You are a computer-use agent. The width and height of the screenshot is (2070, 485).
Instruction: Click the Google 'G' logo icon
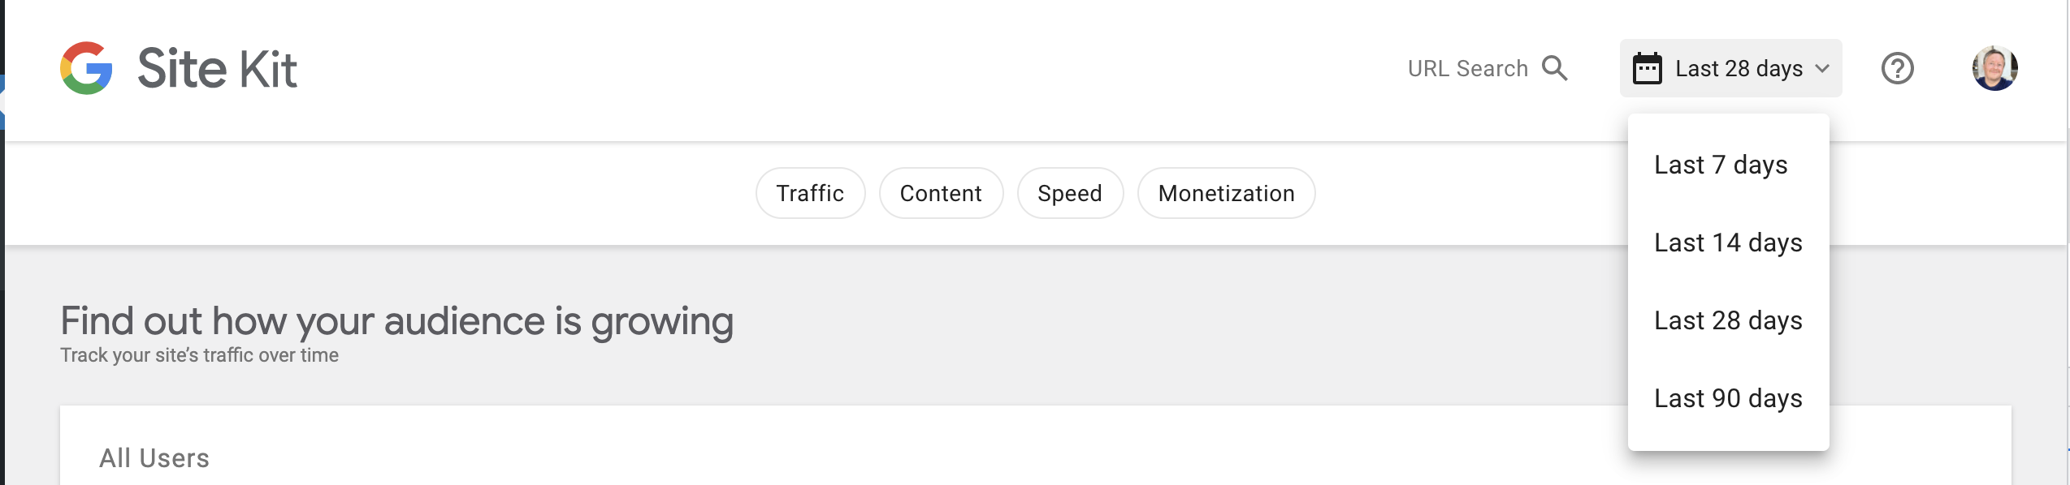(x=87, y=69)
